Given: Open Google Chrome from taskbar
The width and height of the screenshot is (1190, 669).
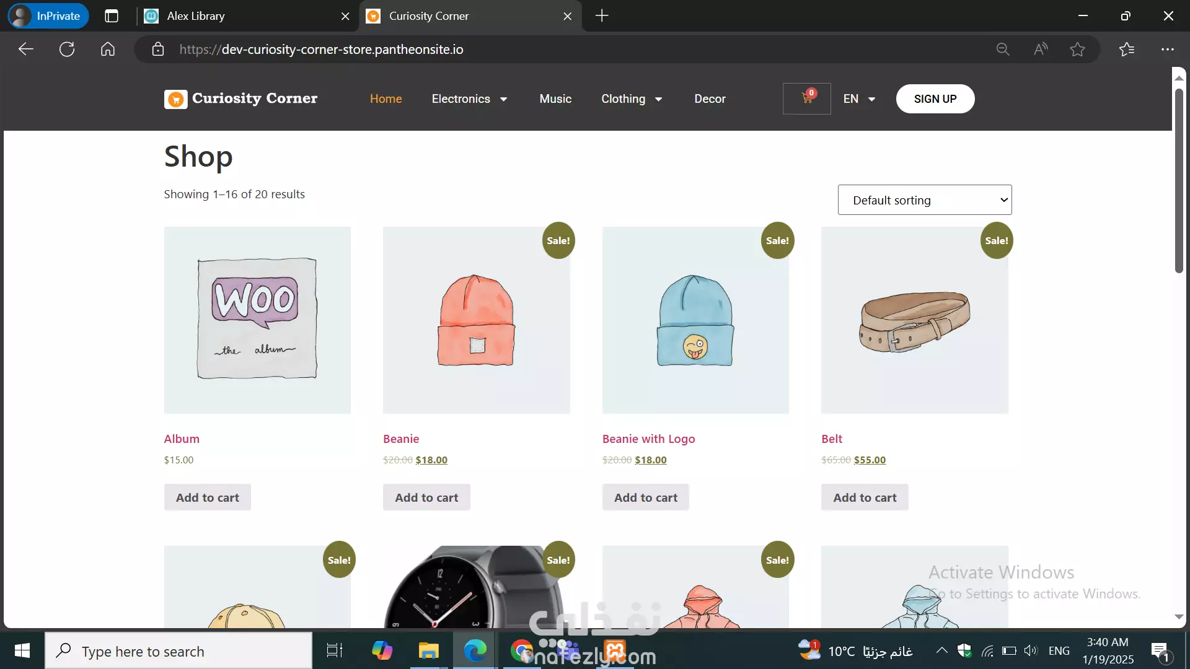Looking at the screenshot, I should (x=522, y=650).
